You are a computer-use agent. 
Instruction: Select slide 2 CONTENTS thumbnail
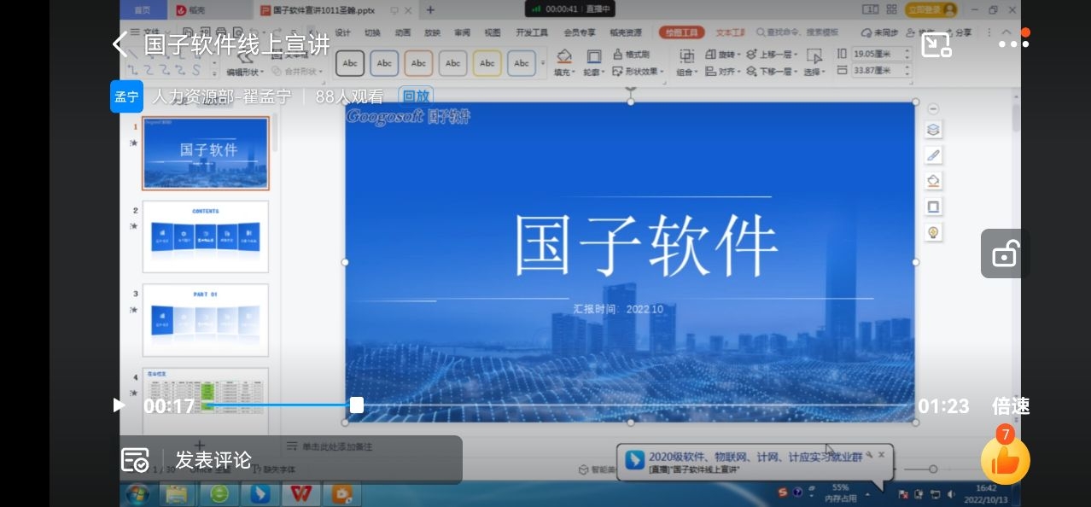click(x=205, y=236)
